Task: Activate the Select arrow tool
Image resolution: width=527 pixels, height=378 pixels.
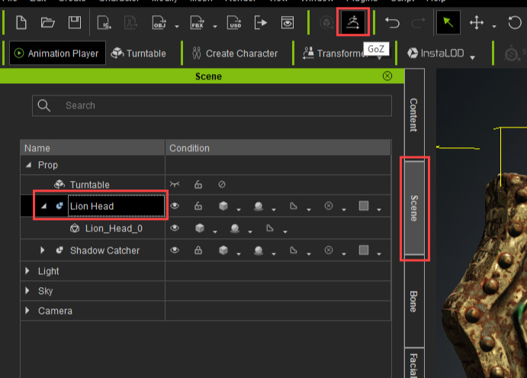Action: pyautogui.click(x=448, y=23)
